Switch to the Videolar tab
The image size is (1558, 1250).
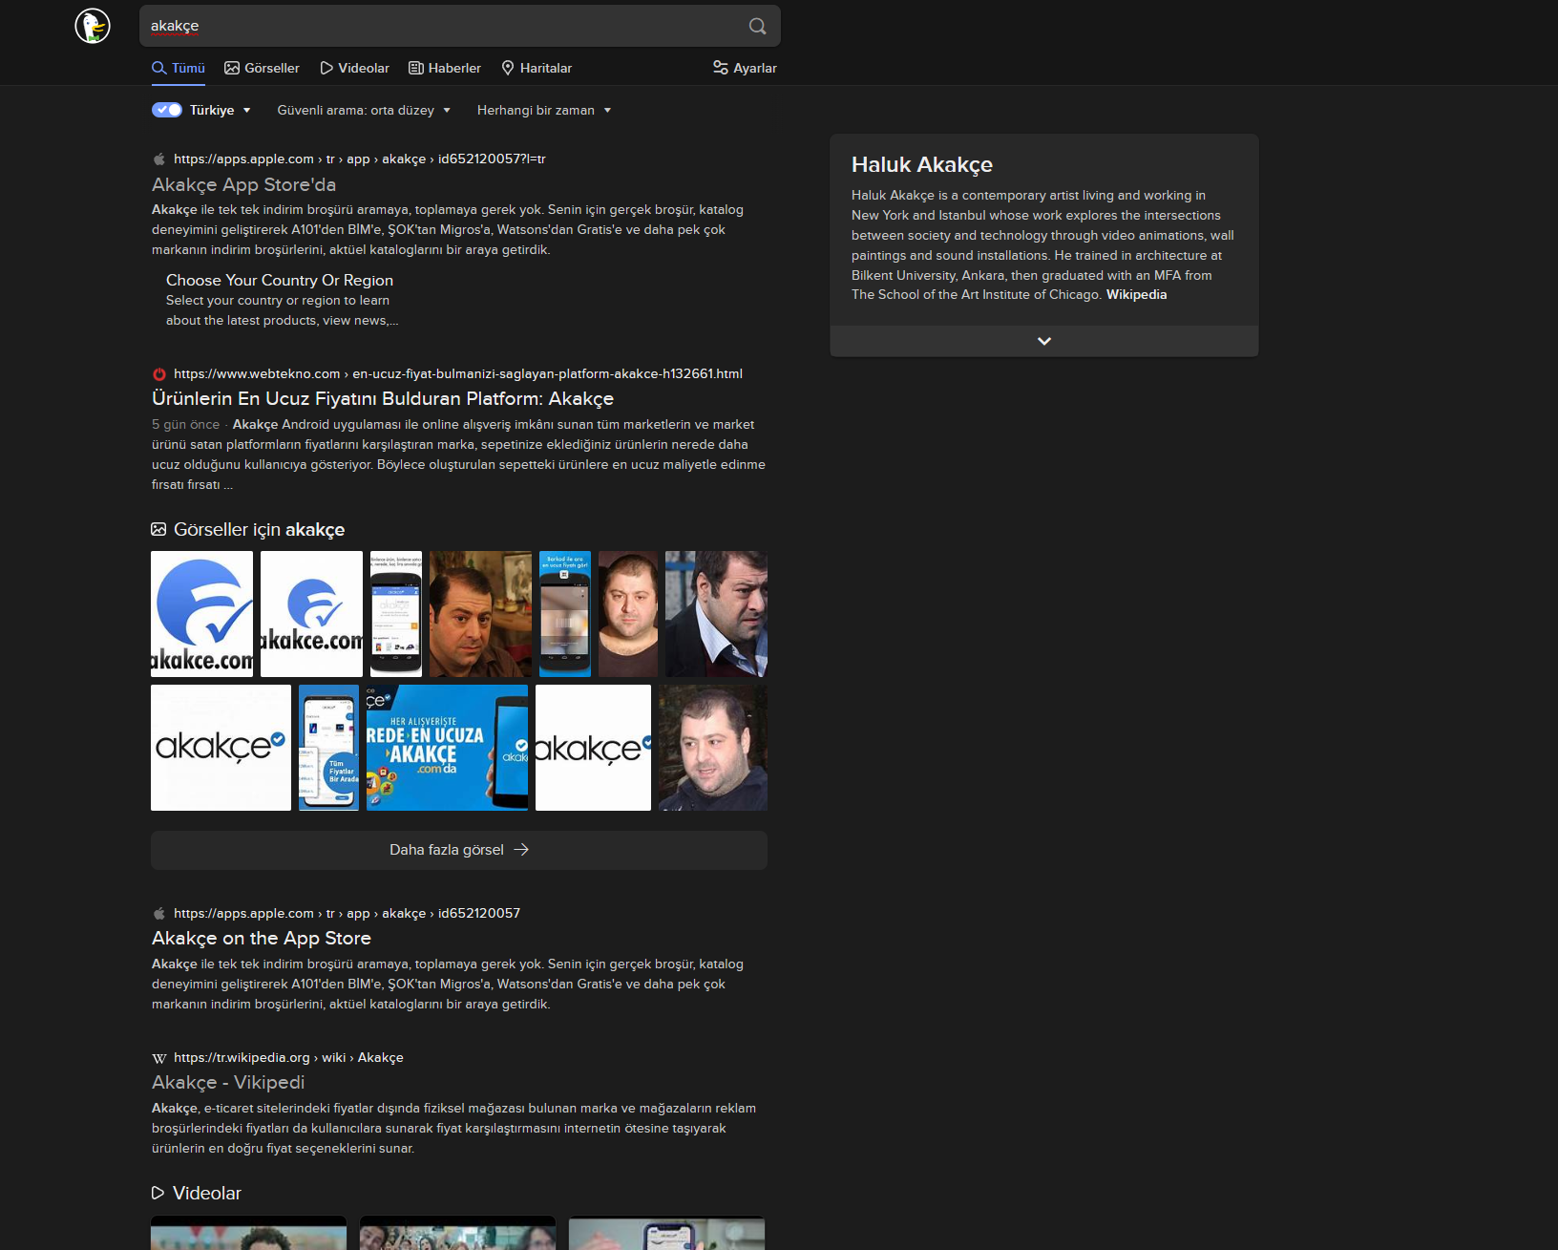pyautogui.click(x=354, y=68)
